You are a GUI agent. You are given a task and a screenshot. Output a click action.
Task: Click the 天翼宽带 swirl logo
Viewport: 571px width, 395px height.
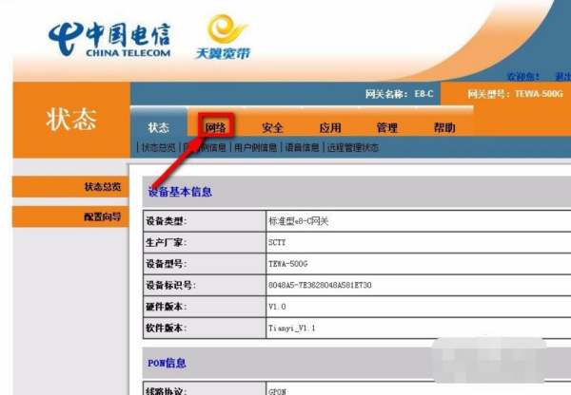(224, 36)
